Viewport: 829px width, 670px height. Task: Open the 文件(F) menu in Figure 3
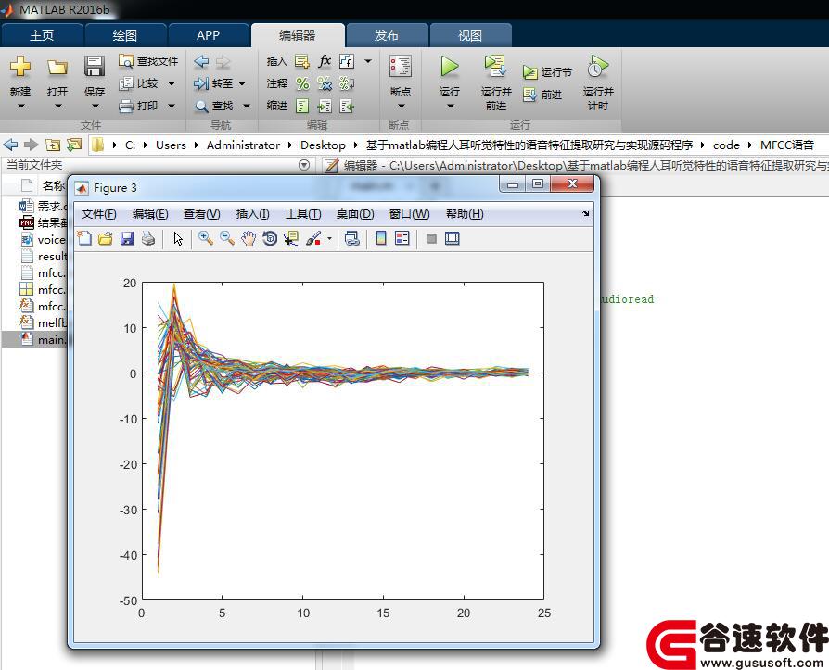[99, 213]
